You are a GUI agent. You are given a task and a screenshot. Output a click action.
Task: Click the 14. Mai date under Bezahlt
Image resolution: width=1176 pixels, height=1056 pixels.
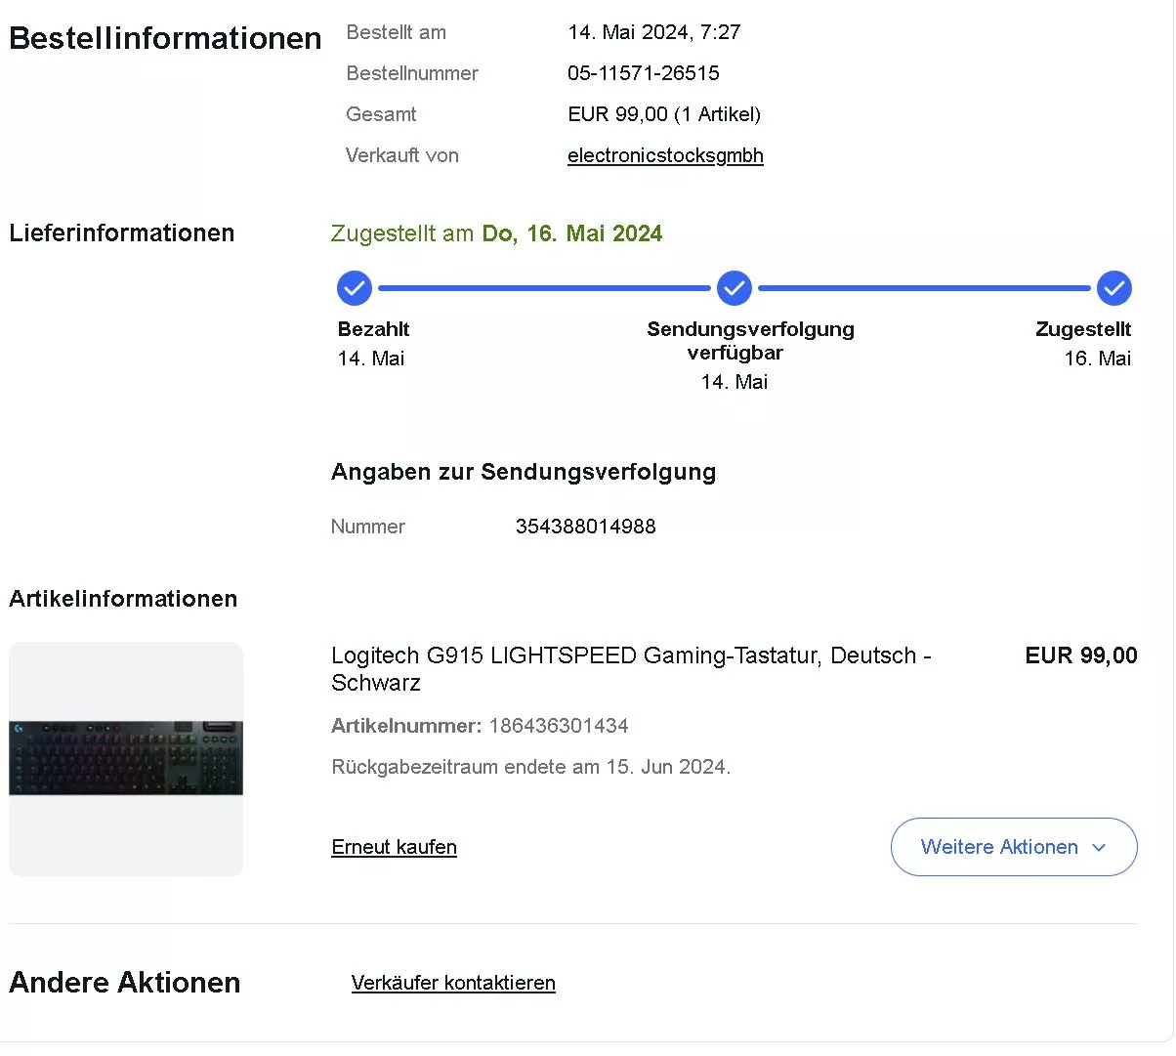click(x=371, y=359)
